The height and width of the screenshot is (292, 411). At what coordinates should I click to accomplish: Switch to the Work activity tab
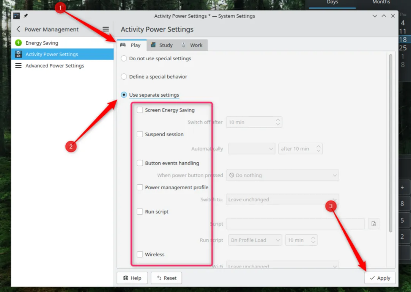(x=192, y=45)
